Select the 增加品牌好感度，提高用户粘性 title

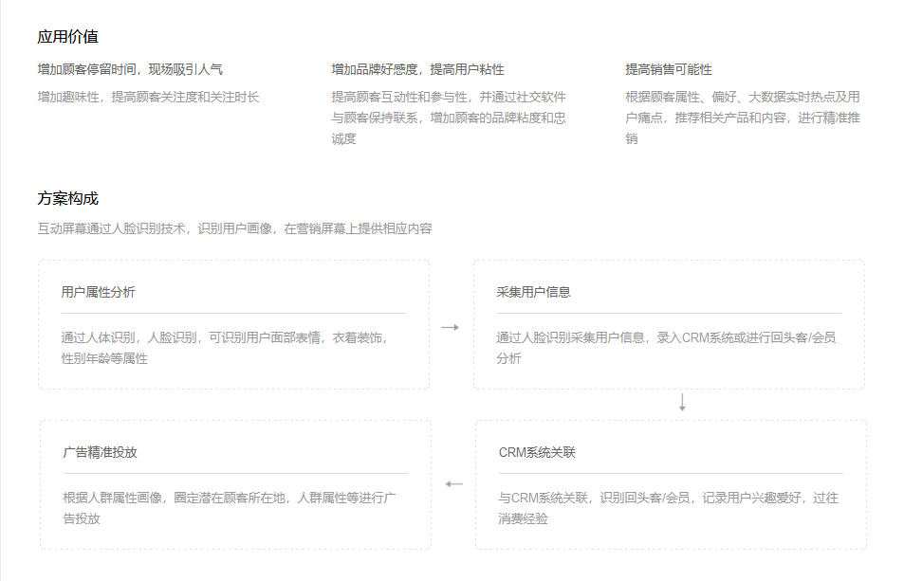417,69
